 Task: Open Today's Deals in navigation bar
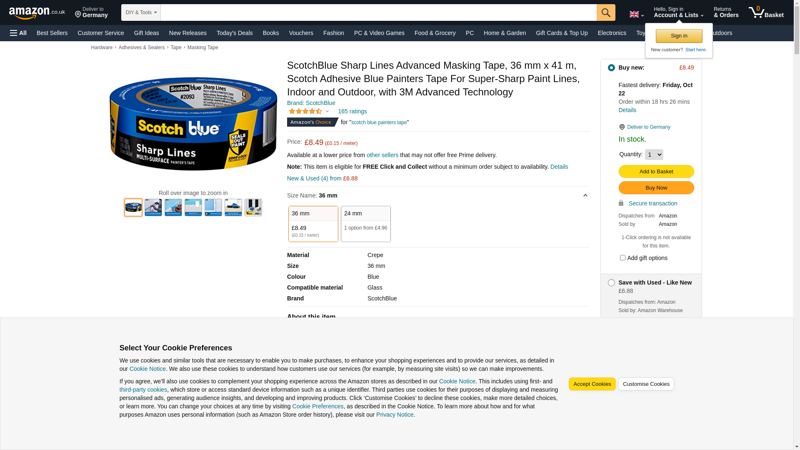tap(235, 33)
